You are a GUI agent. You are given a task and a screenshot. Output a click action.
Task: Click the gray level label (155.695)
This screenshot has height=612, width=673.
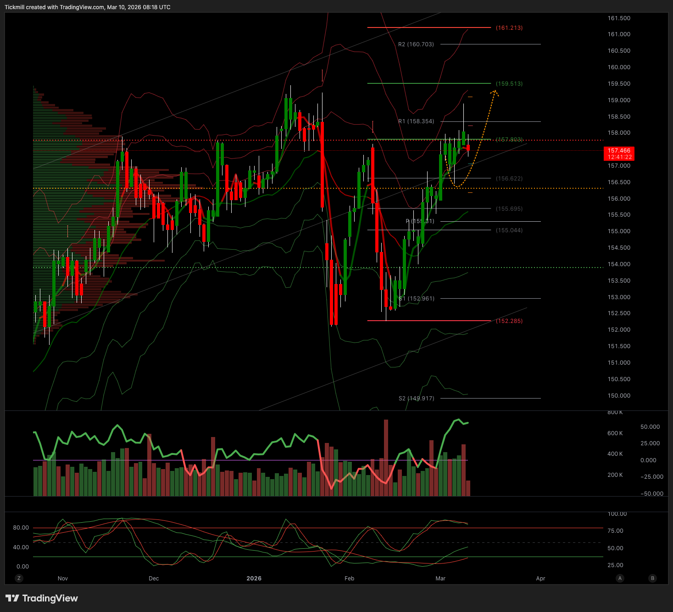pos(509,209)
